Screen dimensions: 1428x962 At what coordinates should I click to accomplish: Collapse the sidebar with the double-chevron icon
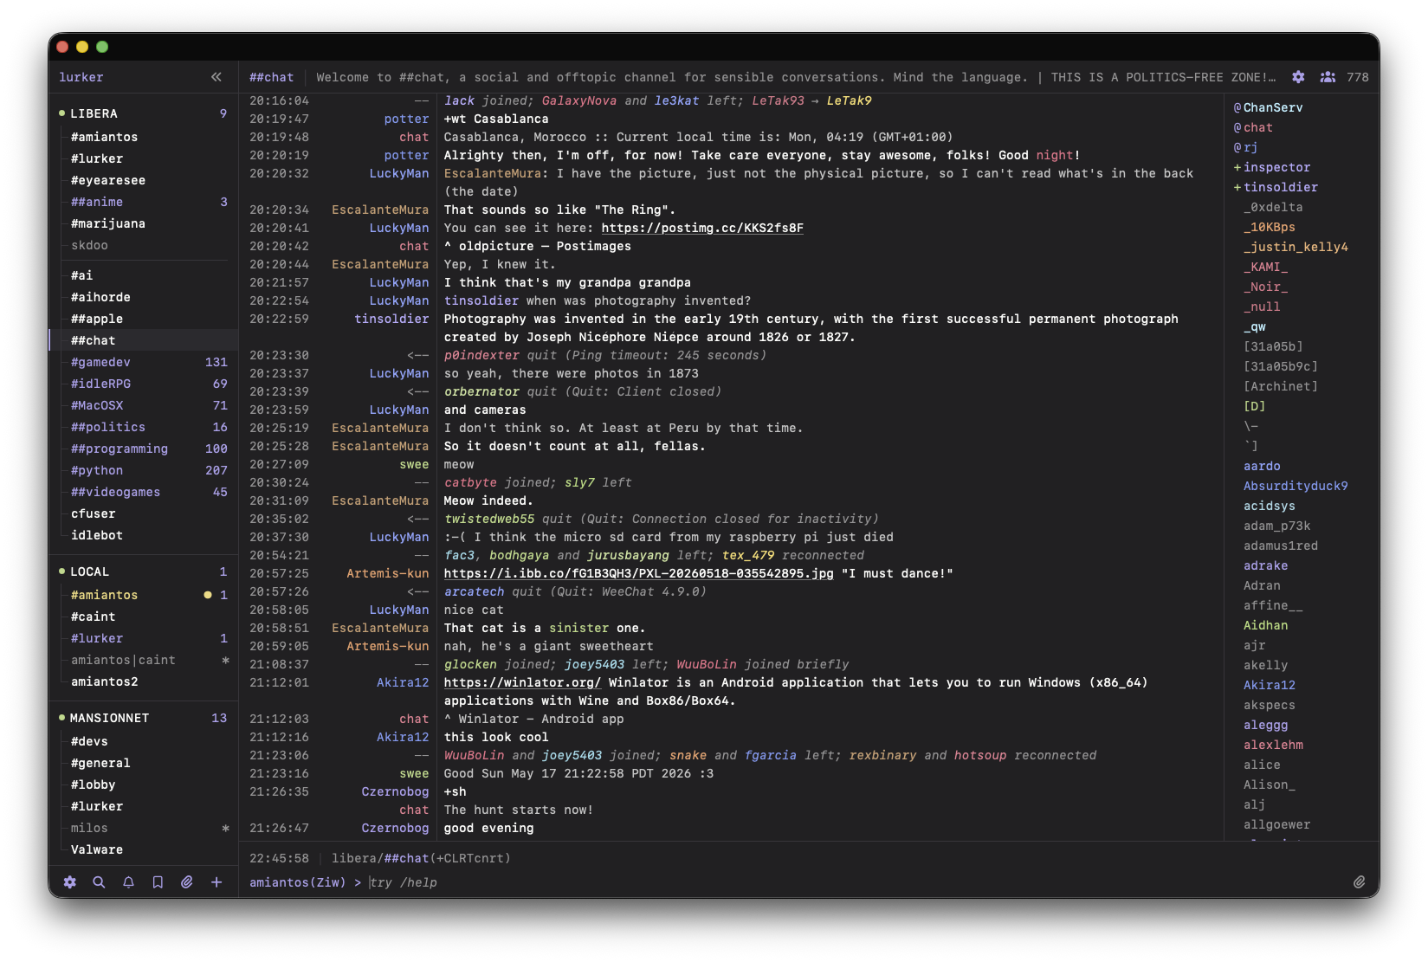216,77
